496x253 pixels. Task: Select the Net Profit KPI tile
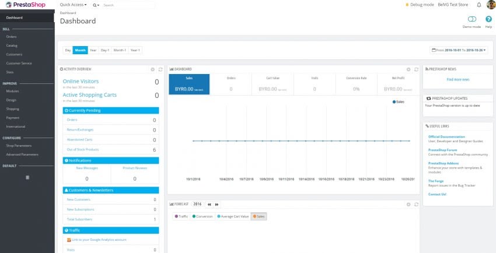pos(398,85)
